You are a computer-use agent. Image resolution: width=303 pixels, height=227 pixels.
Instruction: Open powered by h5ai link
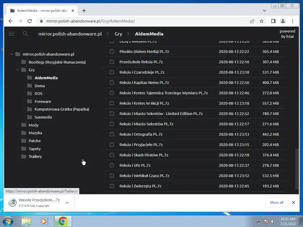click(287, 34)
